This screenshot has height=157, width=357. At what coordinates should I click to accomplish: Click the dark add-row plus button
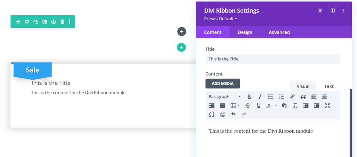181,32
